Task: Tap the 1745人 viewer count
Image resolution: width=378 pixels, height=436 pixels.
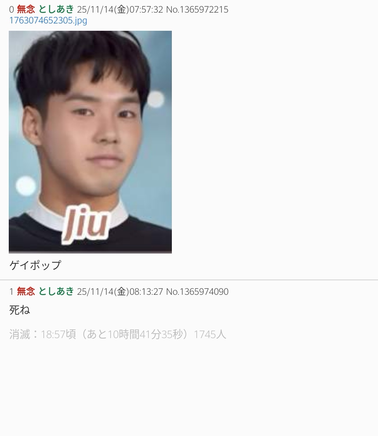Action: (210, 335)
